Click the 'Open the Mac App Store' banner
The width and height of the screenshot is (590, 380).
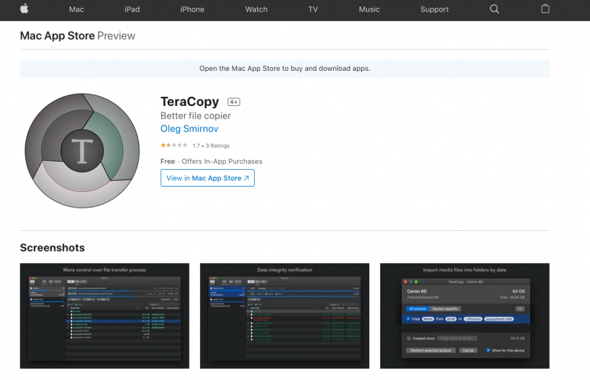285,69
